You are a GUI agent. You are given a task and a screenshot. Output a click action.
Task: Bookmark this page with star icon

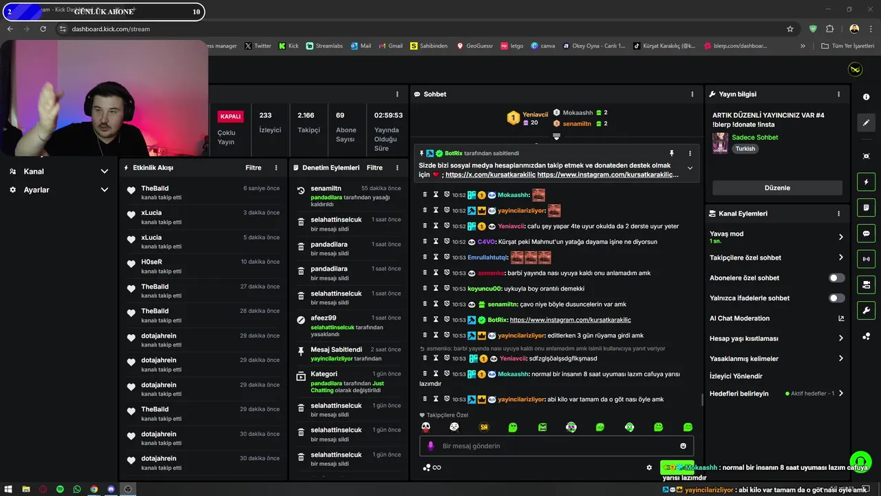tap(790, 29)
